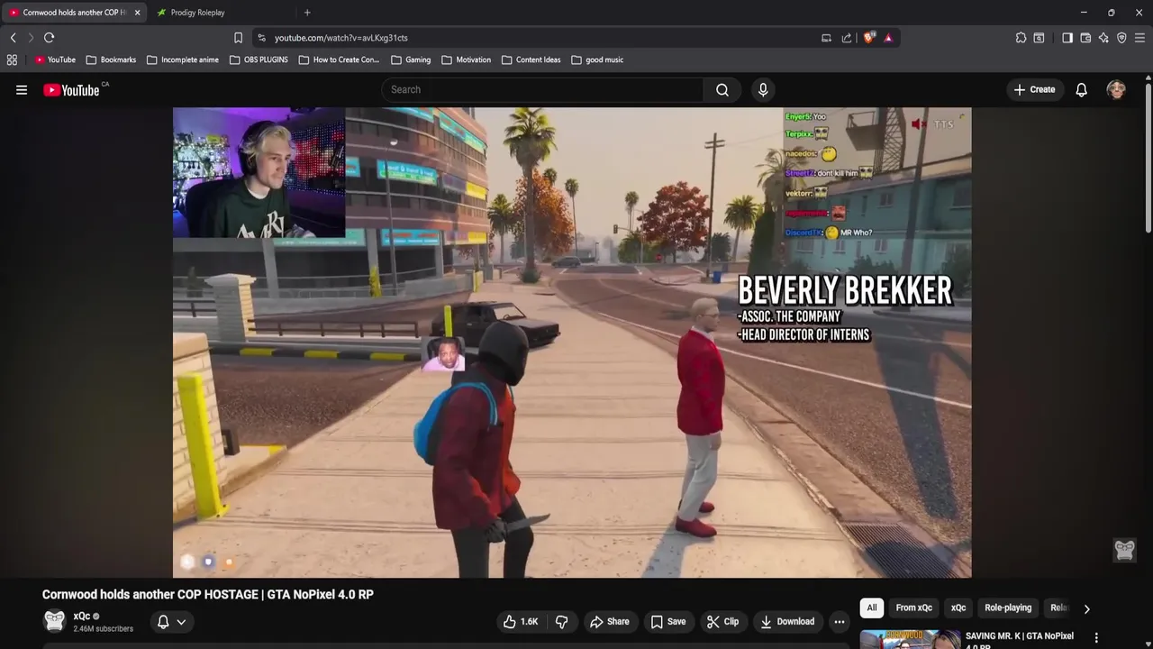Viewport: 1153px width, 649px height.
Task: Open Incomplete anime bookmarks folder
Action: pyautogui.click(x=182, y=59)
